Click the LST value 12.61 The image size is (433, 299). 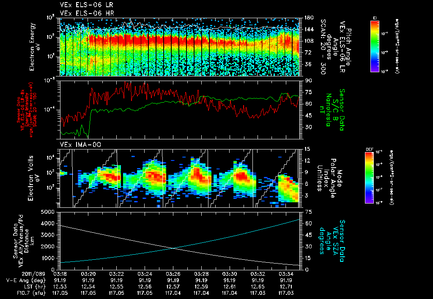[x=230, y=287]
